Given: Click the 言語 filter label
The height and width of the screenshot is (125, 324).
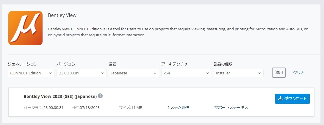Looking at the screenshot, I should tap(113, 64).
